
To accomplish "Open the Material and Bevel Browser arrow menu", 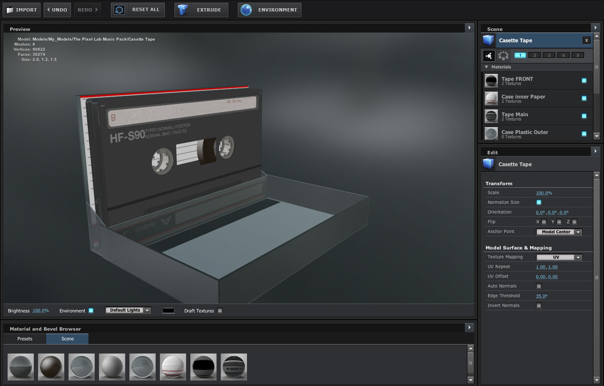I will [469, 327].
